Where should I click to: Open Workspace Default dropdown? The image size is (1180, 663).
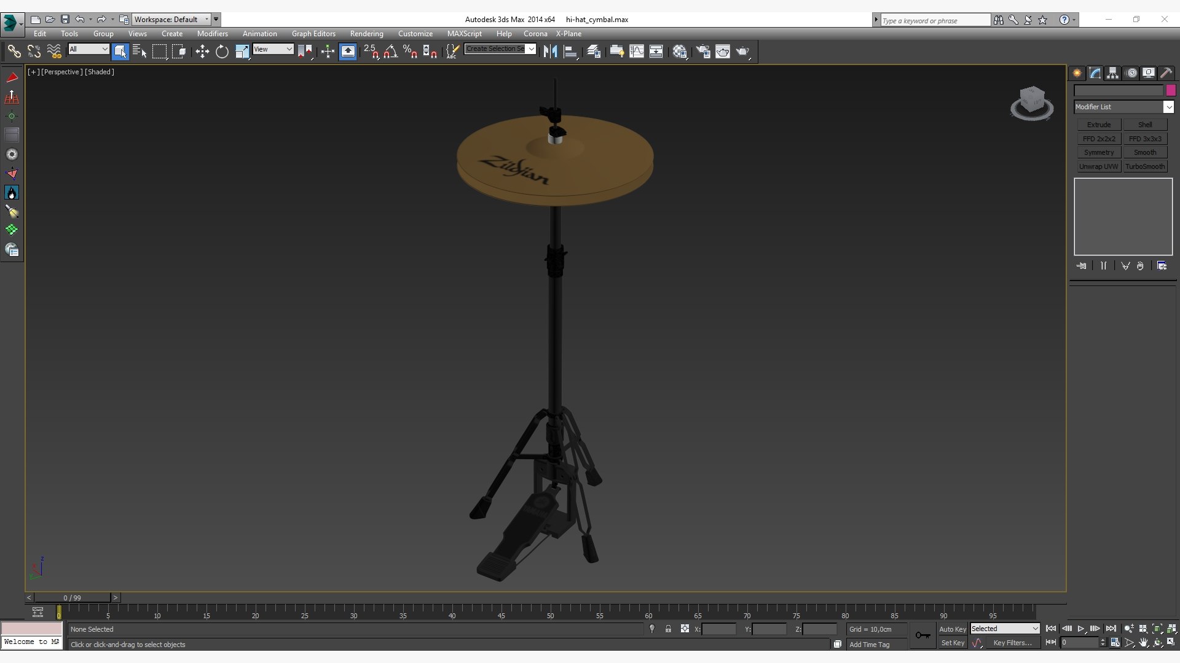pyautogui.click(x=171, y=20)
